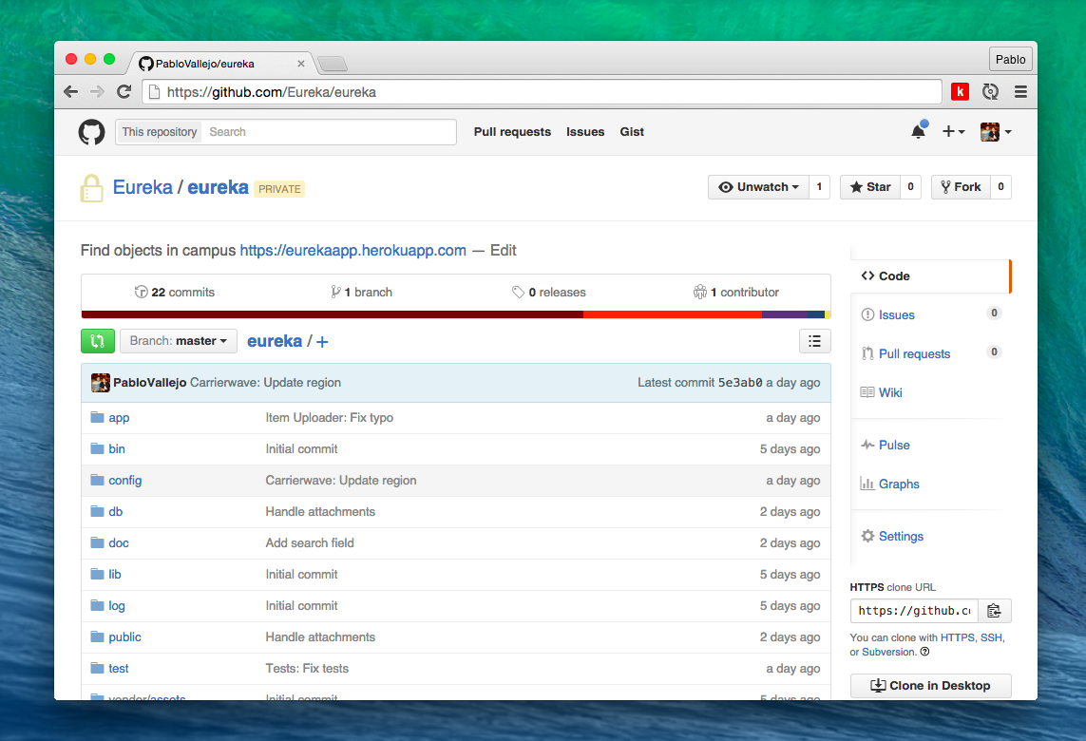Click 'Add search field' commit message
This screenshot has width=1086, height=741.
(x=310, y=543)
